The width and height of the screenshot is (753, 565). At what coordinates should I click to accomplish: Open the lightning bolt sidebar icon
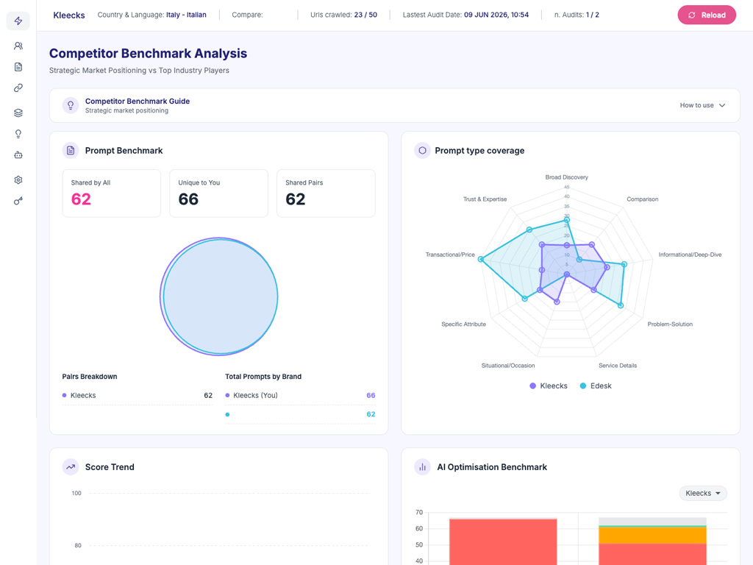click(18, 21)
